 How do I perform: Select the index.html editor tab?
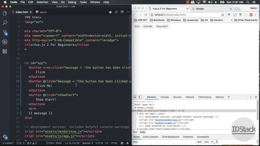pos(22,12)
